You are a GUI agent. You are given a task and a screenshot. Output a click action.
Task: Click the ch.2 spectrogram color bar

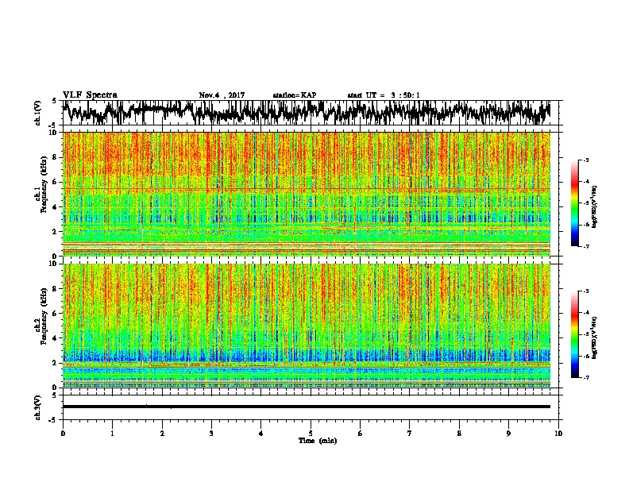(574, 334)
